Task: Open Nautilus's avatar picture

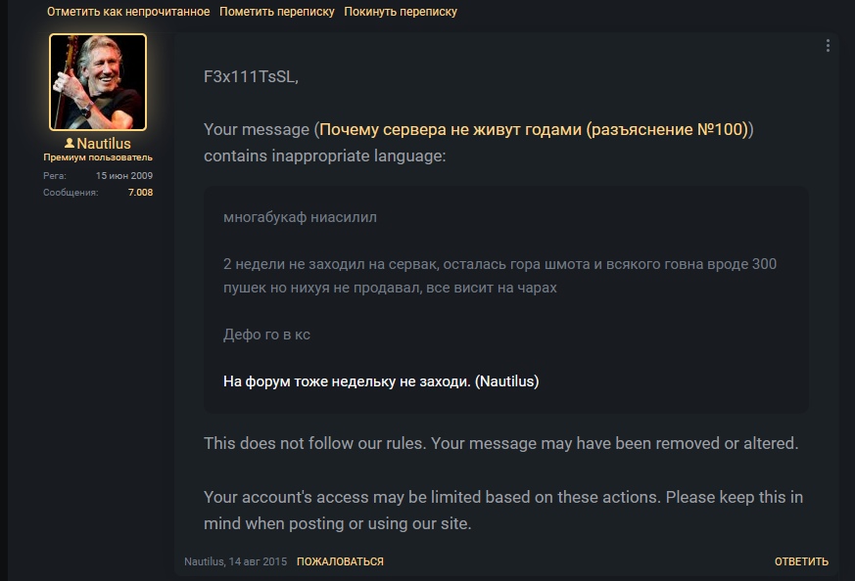Action: pyautogui.click(x=98, y=82)
